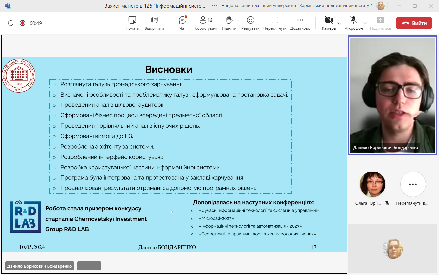Pop out shared content with Відкріпити
Screen dimensions: 439x275
pyautogui.click(x=154, y=23)
